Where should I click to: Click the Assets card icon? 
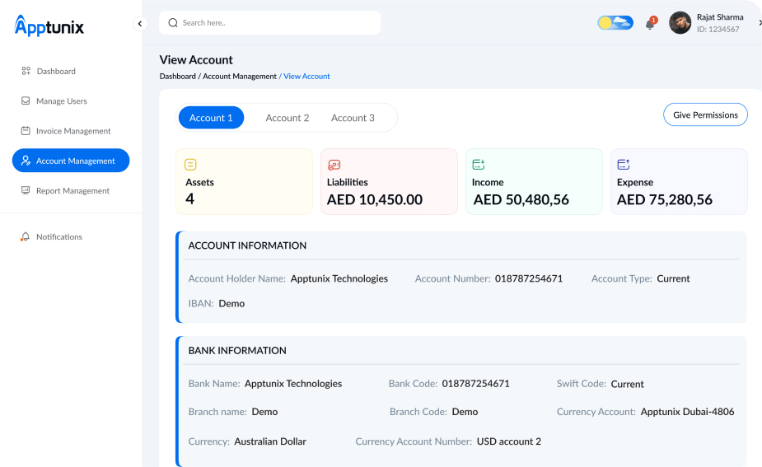pyautogui.click(x=190, y=165)
